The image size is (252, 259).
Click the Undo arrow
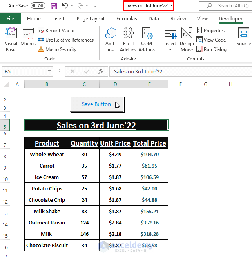tap(65, 6)
